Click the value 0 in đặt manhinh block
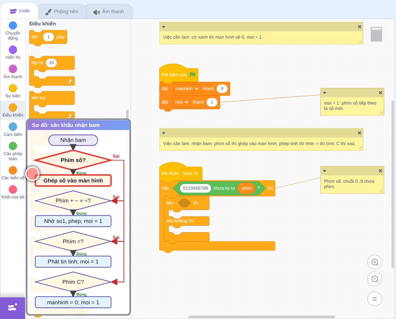The height and width of the screenshot is (319, 396). (x=222, y=89)
